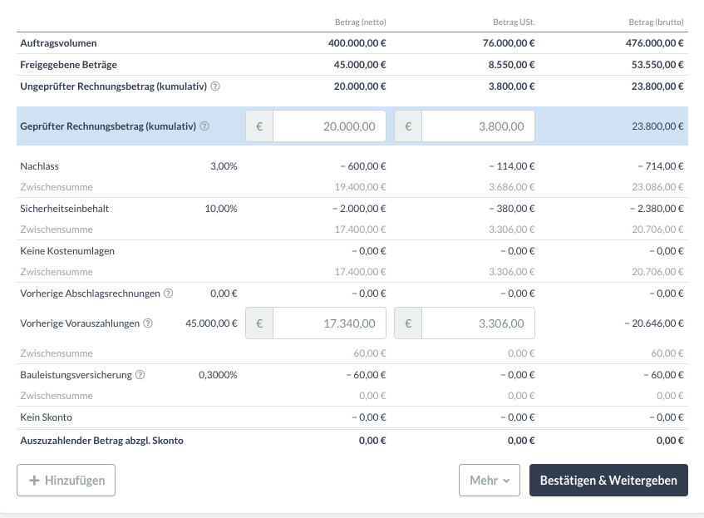The height and width of the screenshot is (518, 704).
Task: Open help tooltip for Vorherige Abschlagsrechnungen
Action: (x=169, y=294)
